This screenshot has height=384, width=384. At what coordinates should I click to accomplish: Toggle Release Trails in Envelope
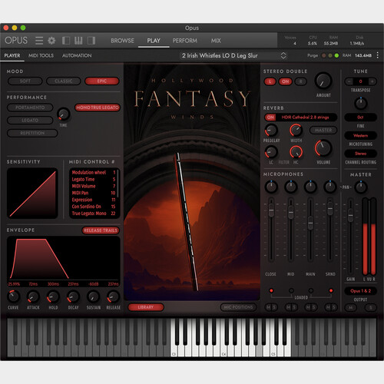[x=101, y=230]
